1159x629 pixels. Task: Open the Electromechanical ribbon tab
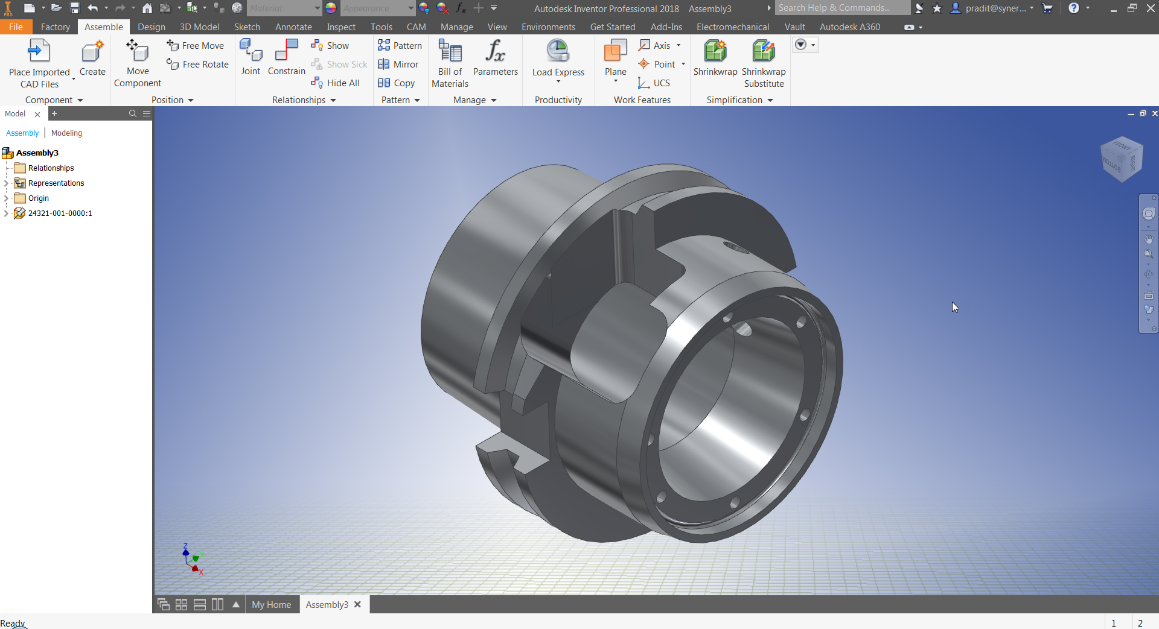pos(732,27)
